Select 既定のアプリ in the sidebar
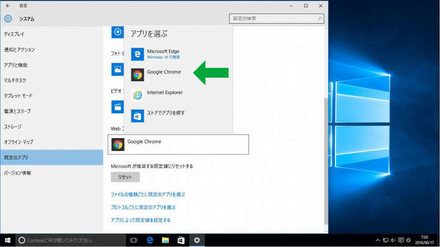This screenshot has height=247, width=440. point(51,158)
